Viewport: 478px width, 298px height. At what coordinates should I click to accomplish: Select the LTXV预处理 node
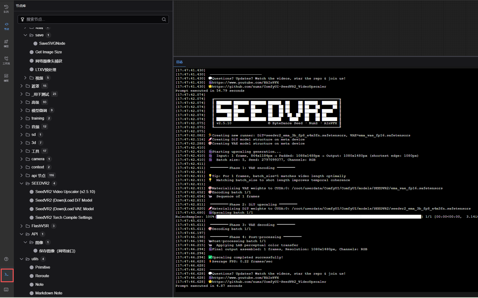(46, 69)
